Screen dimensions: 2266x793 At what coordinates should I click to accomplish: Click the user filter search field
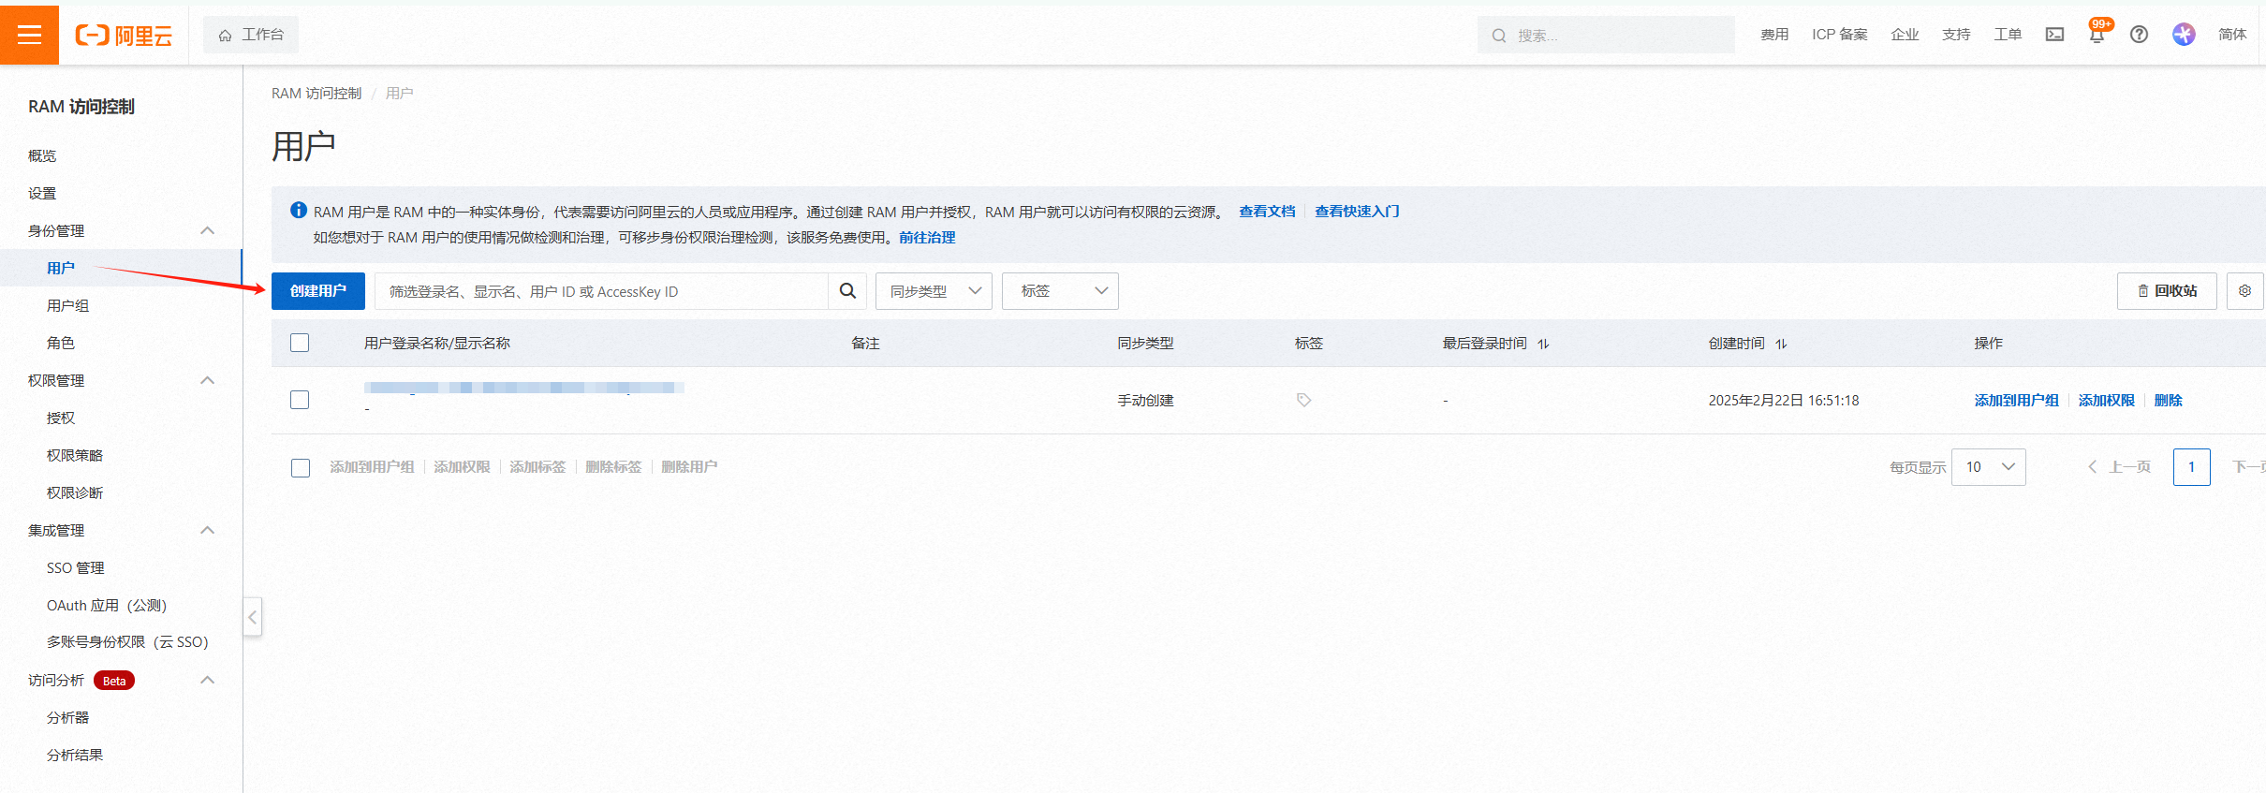pyautogui.click(x=601, y=291)
